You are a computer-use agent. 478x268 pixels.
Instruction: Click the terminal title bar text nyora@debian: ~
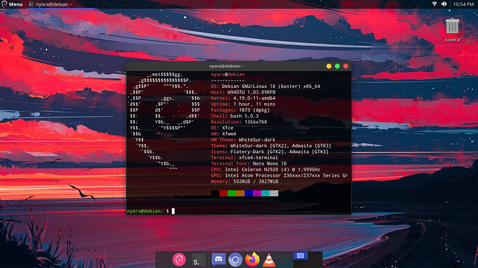tap(227, 66)
